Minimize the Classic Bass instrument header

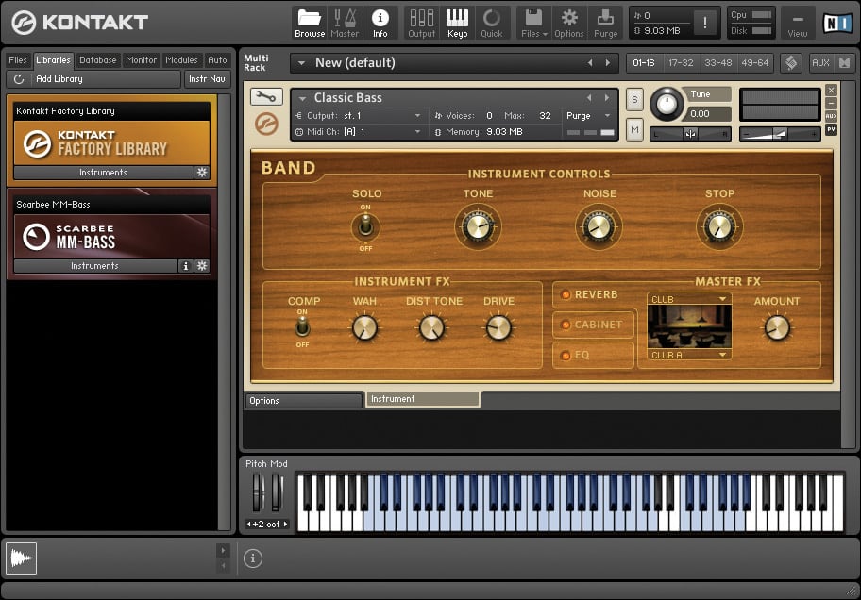[x=832, y=103]
